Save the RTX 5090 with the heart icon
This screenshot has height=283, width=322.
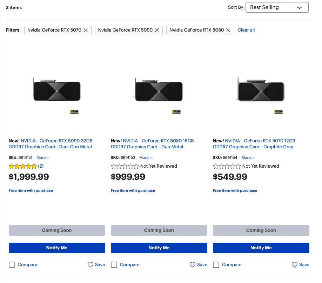click(90, 265)
